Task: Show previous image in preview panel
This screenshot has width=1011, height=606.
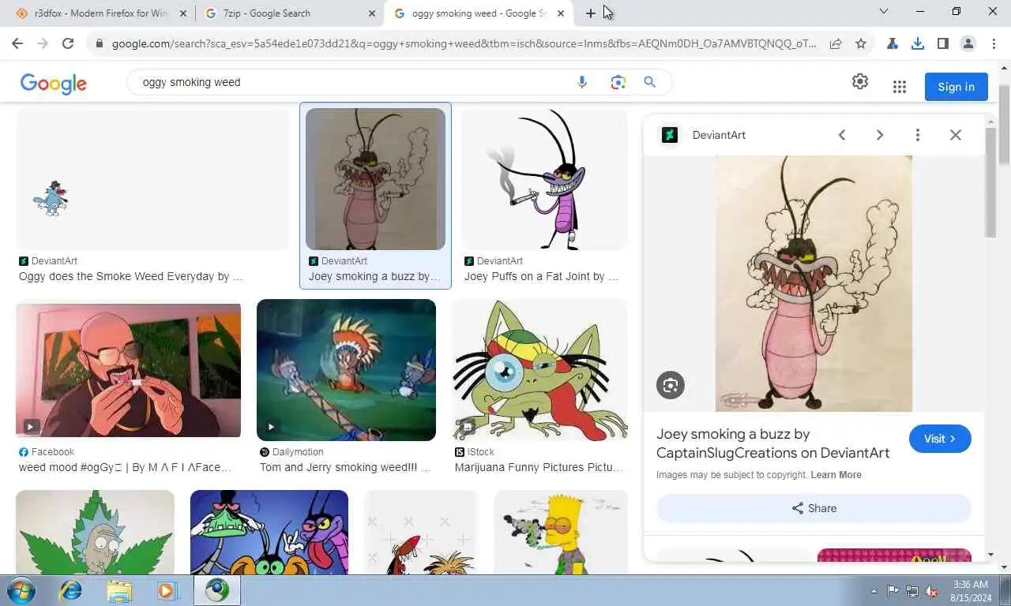Action: pyautogui.click(x=842, y=135)
